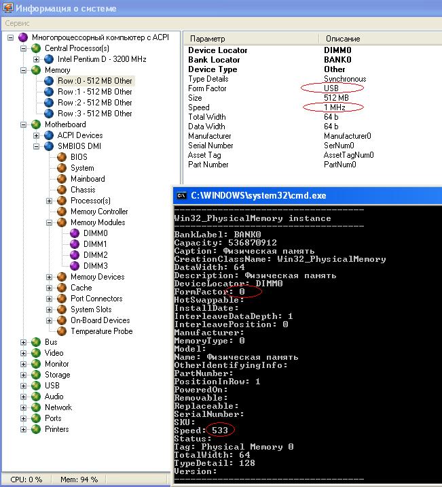This screenshot has width=442, height=487.
Task: Click the green Network category icon
Action: [36, 407]
